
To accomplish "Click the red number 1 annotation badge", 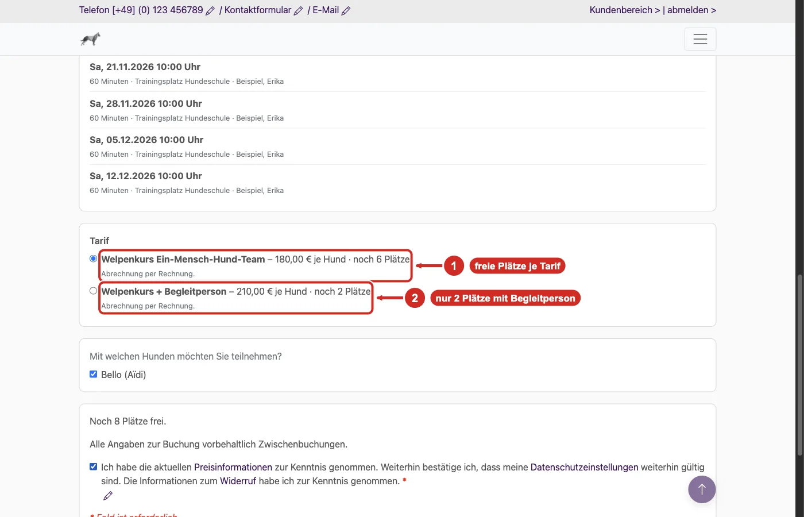I will (x=454, y=266).
